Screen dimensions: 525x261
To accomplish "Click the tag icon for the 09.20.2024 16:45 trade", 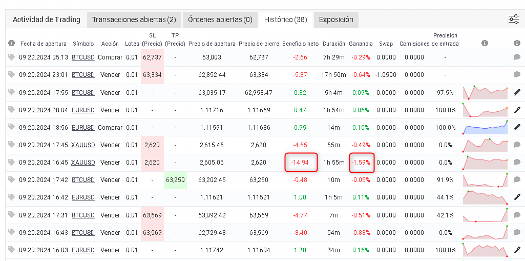I will click(x=12, y=162).
